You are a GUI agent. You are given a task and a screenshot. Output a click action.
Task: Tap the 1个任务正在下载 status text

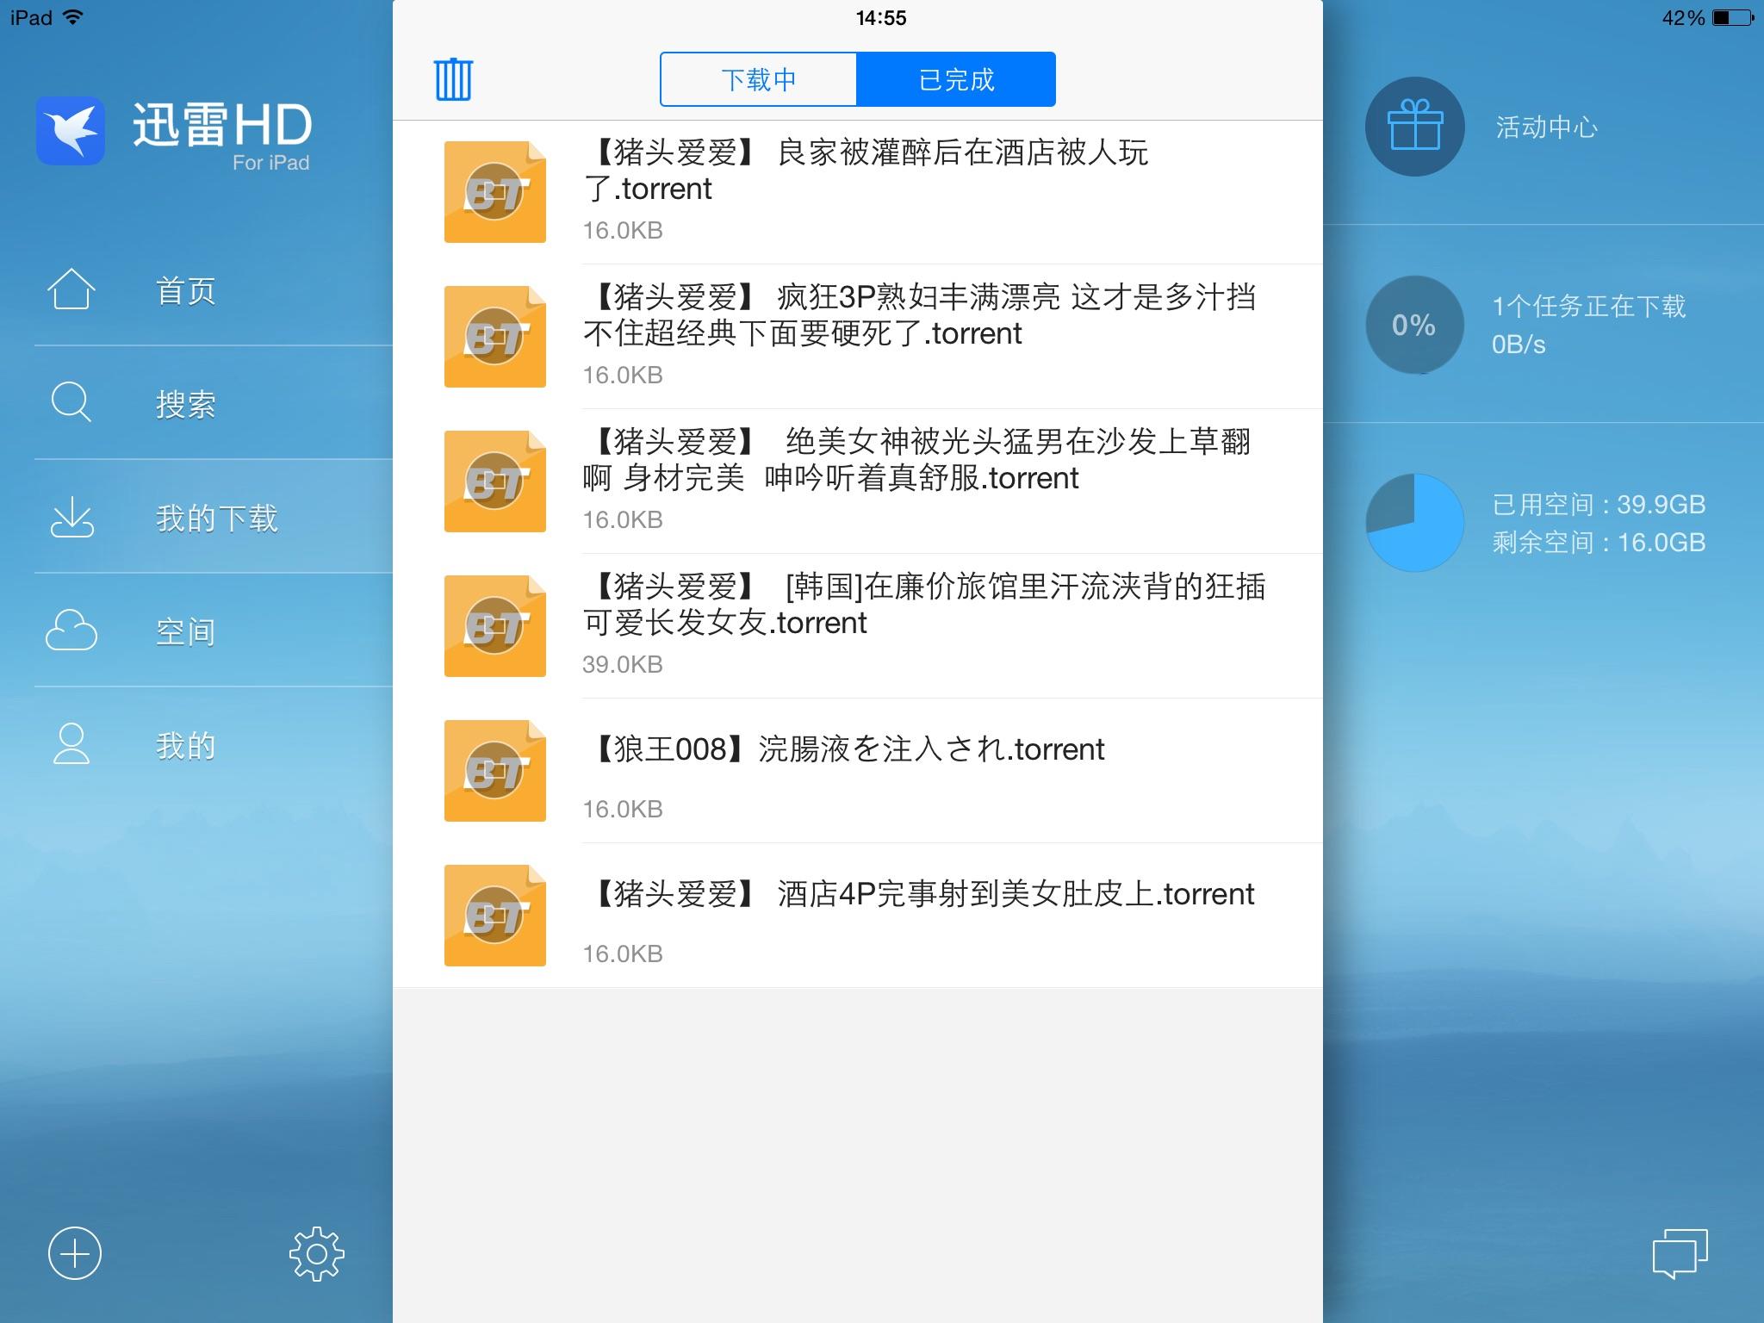pos(1588,307)
